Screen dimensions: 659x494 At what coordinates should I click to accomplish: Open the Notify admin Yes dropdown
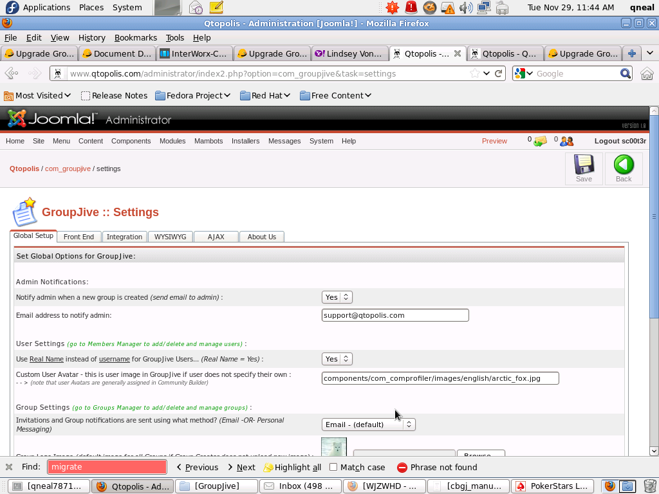(x=337, y=297)
